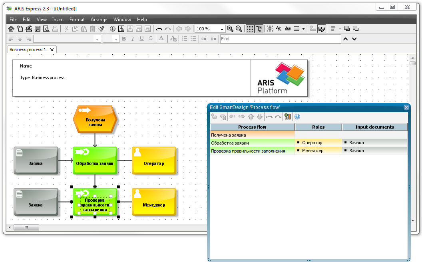Click into the Find search field
This screenshot has width=422, height=262.
click(280, 39)
